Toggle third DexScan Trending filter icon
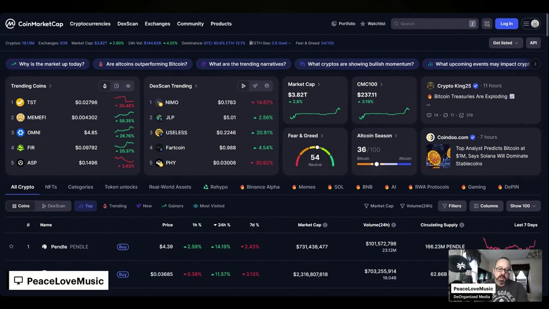Viewport: 549px width, 309px height. coord(267,86)
